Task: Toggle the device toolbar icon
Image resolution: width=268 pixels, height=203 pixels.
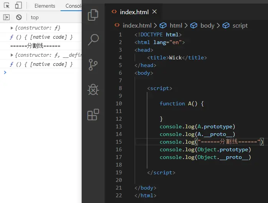Action: 18,5
